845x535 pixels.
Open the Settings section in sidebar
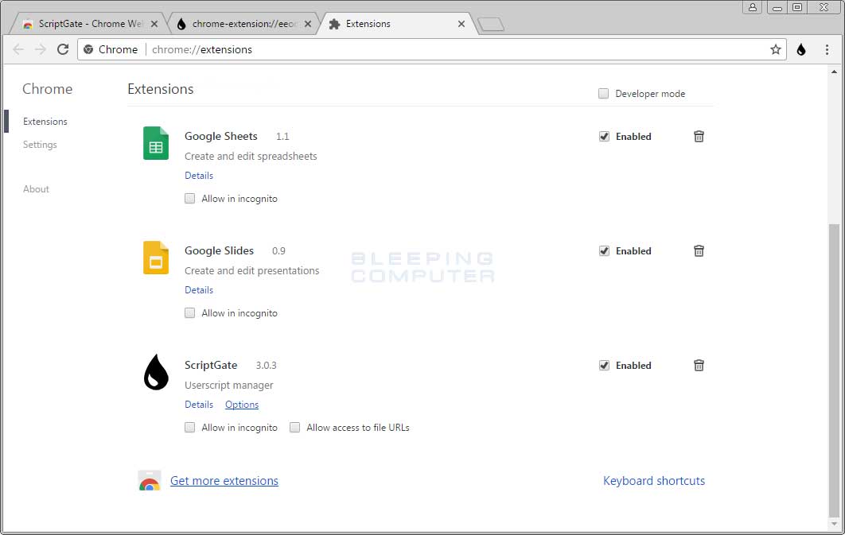[40, 145]
